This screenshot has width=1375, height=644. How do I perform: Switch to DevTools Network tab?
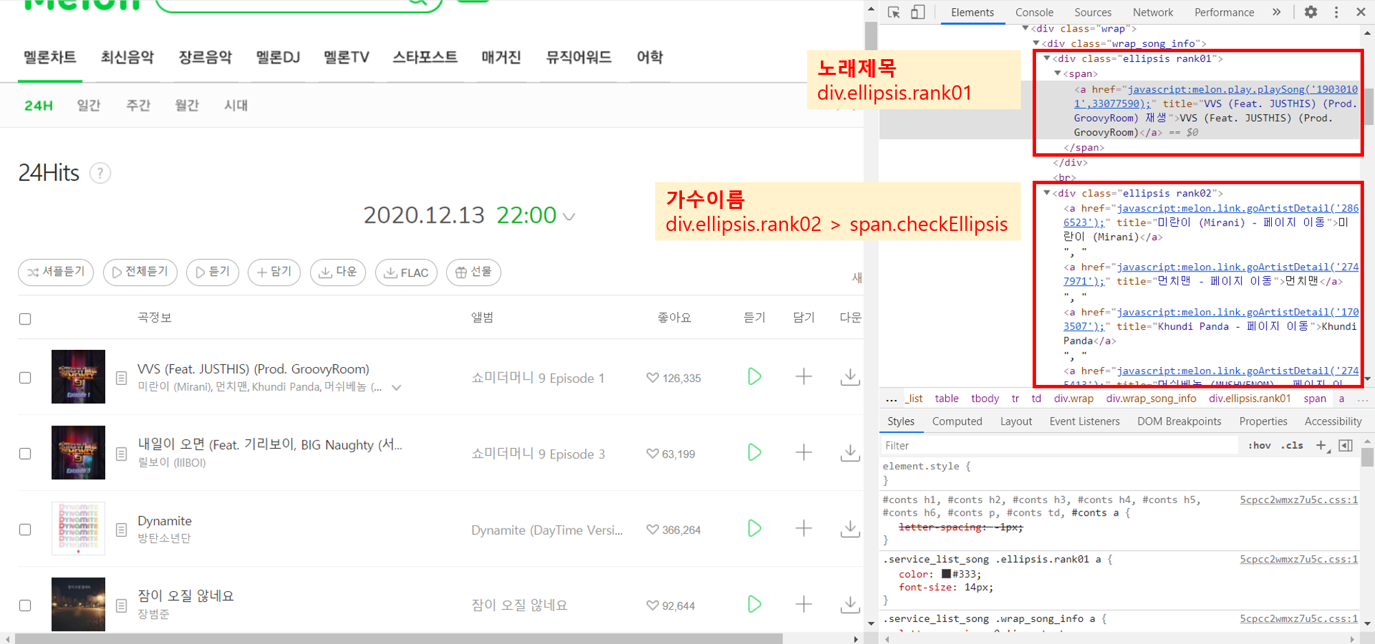click(1153, 12)
